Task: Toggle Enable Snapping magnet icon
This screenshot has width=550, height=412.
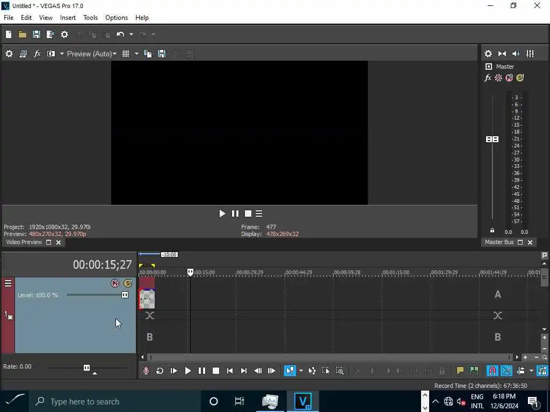Action: pos(493,371)
